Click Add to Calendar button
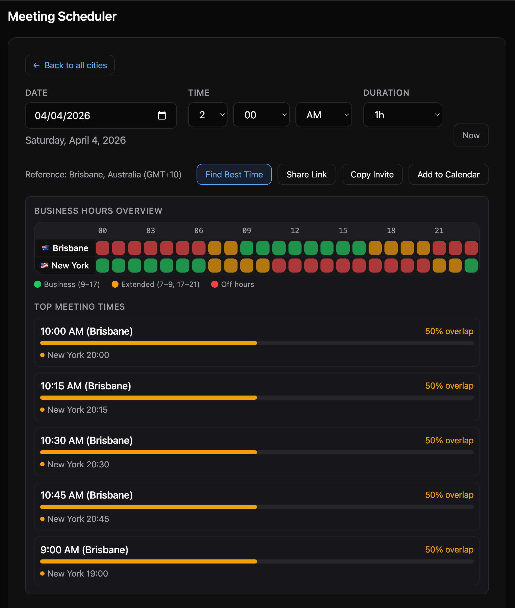The image size is (515, 608). (x=448, y=174)
